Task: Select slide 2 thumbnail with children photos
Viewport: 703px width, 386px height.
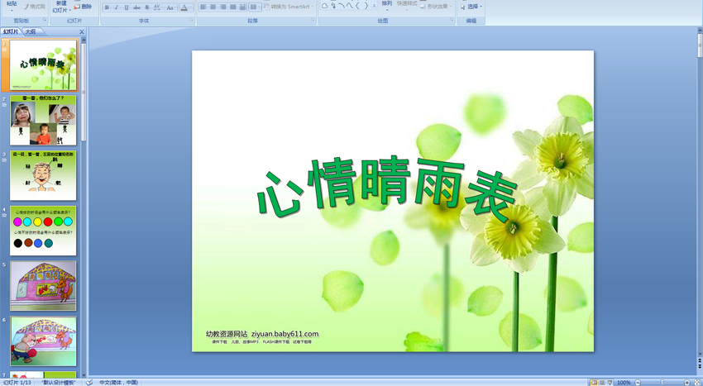Action: tap(43, 120)
